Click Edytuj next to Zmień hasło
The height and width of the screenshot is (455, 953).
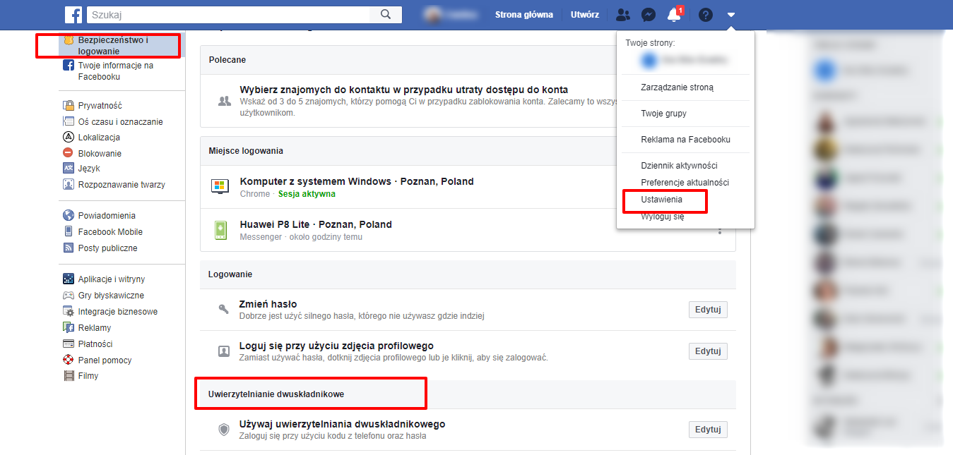708,310
